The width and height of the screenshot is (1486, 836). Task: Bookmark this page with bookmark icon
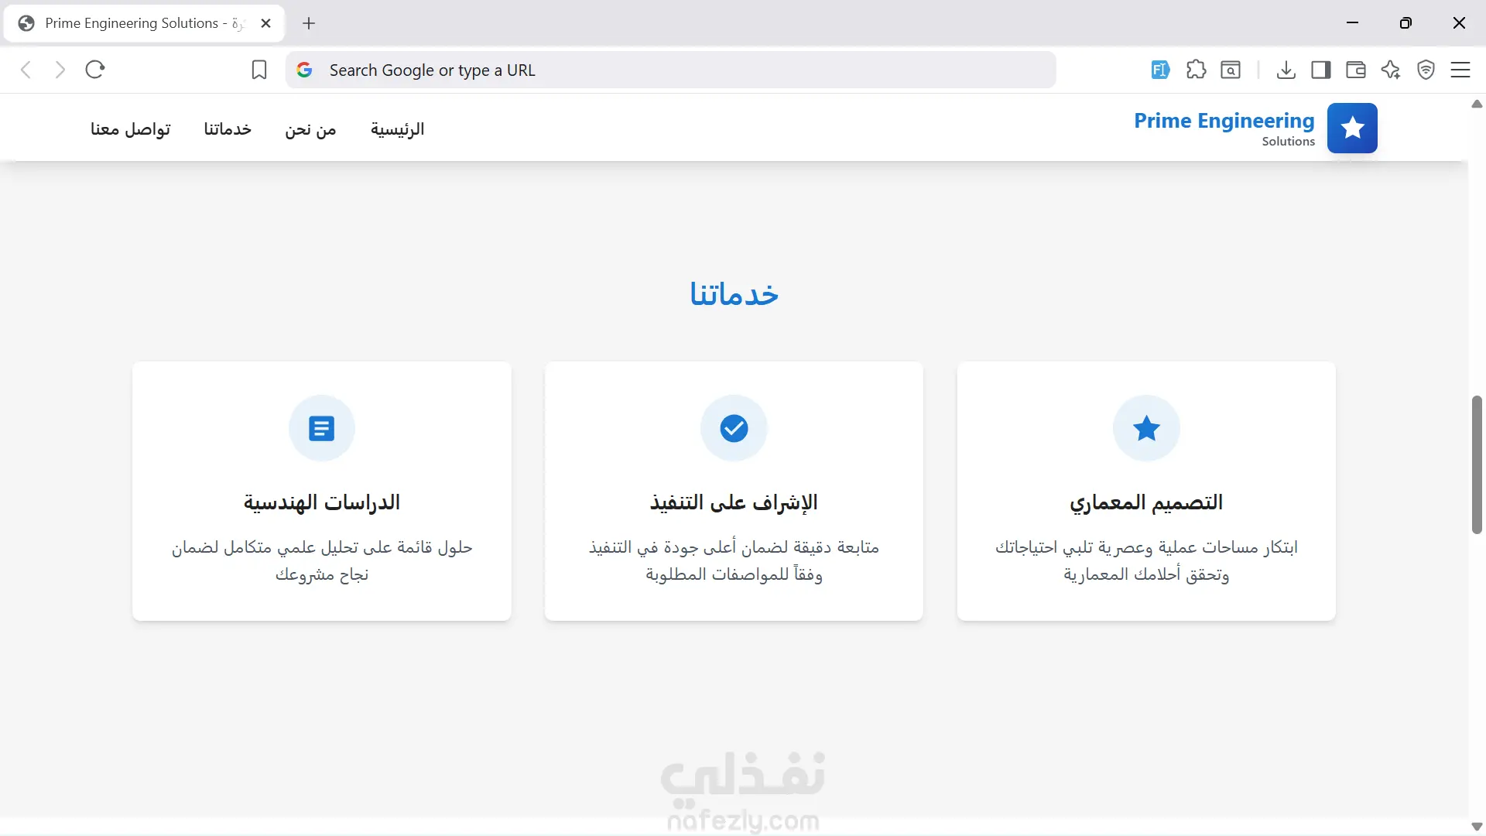tap(259, 70)
